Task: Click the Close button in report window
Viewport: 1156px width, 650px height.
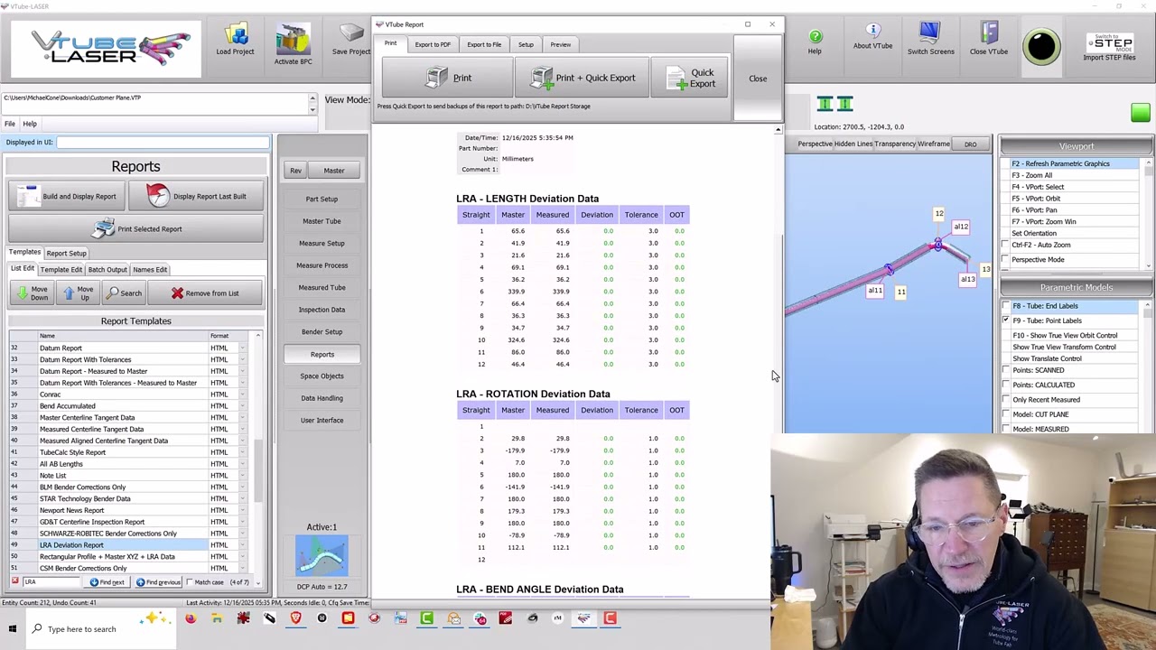Action: click(758, 79)
